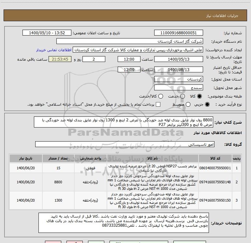Click the response deadline hour 12:00 field
Image resolution: width=251 pixels, height=243 pixels.
(129, 59)
